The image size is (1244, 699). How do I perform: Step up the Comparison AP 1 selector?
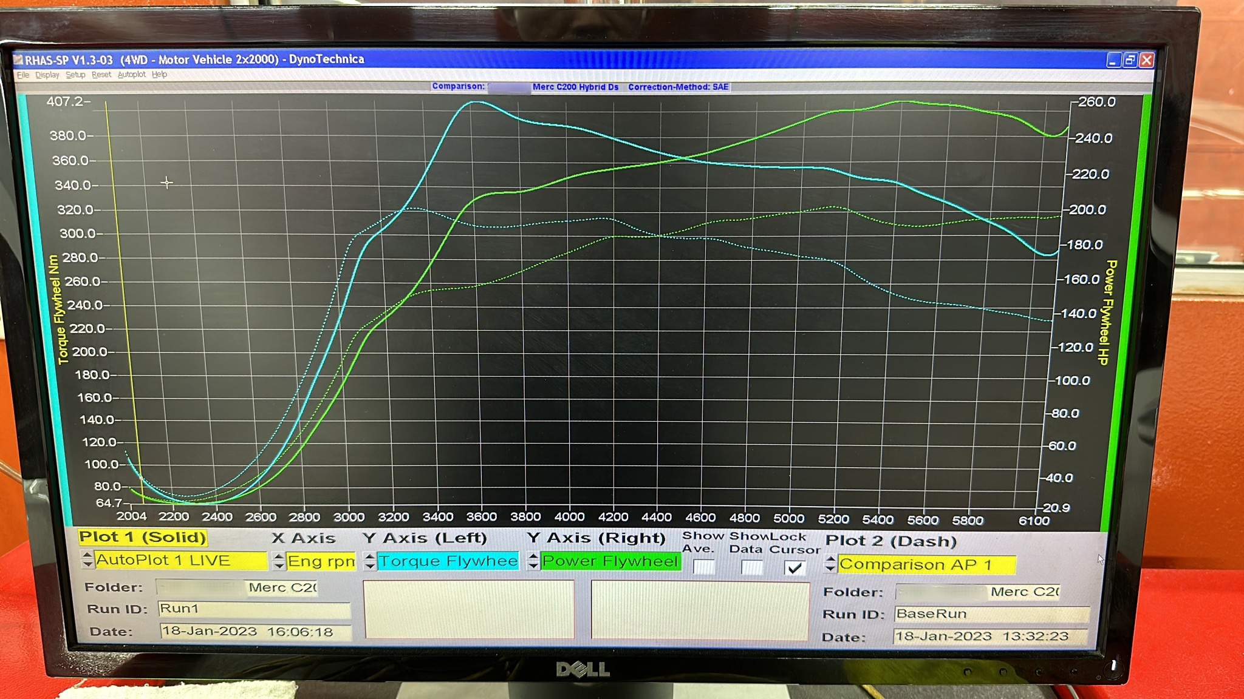click(x=830, y=560)
